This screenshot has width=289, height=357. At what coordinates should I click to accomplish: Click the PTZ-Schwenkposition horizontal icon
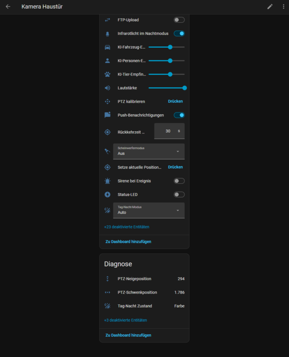tap(107, 292)
